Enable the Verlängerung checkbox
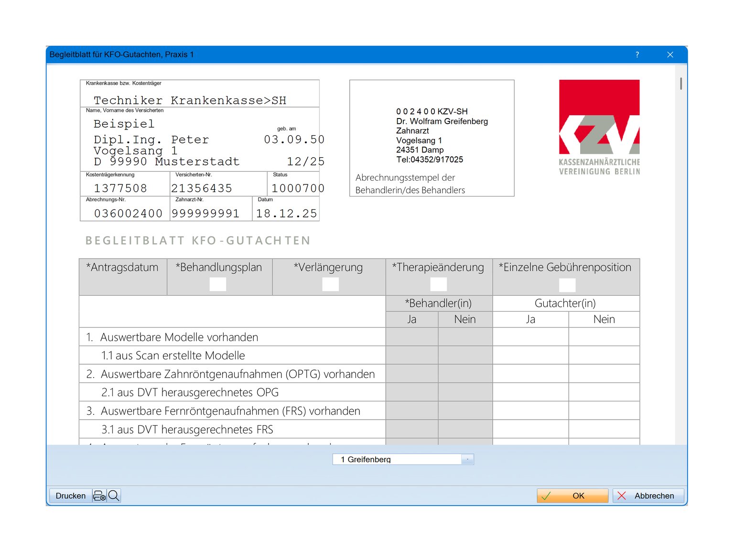Screen dimensions: 734x552 [x=330, y=284]
